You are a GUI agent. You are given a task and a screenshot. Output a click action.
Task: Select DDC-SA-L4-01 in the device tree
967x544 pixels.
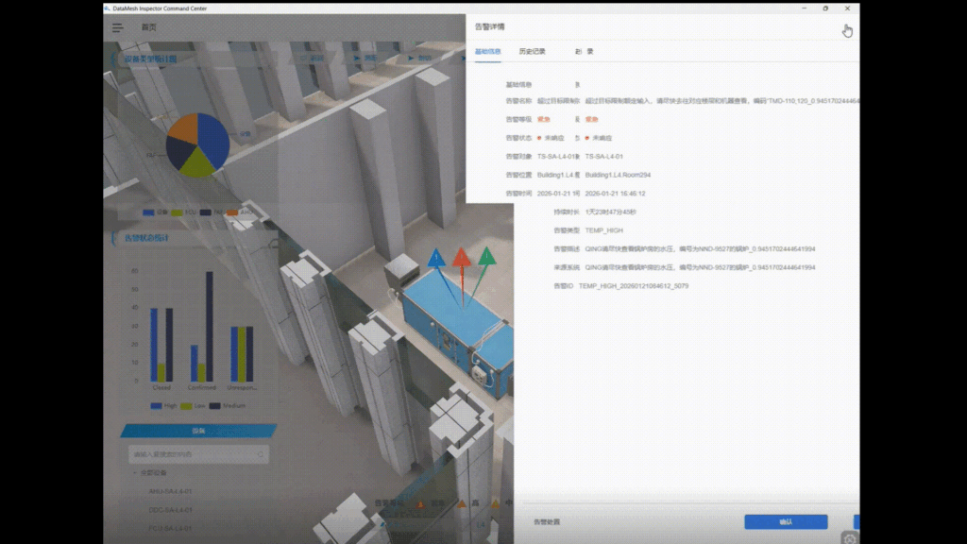click(x=170, y=510)
